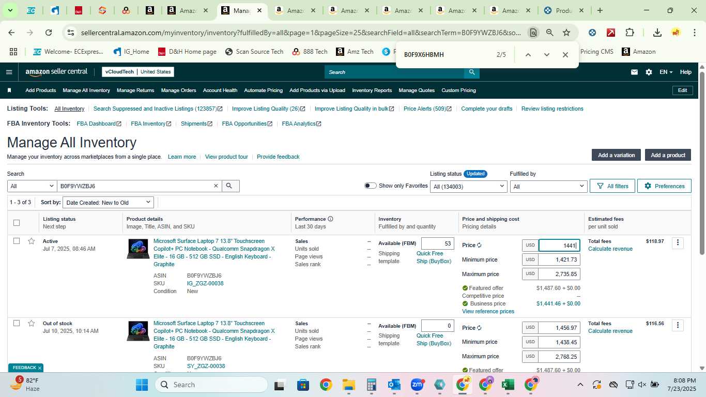The width and height of the screenshot is (706, 397).
Task: Click the Amazon Seller Central logo
Action: tap(56, 72)
